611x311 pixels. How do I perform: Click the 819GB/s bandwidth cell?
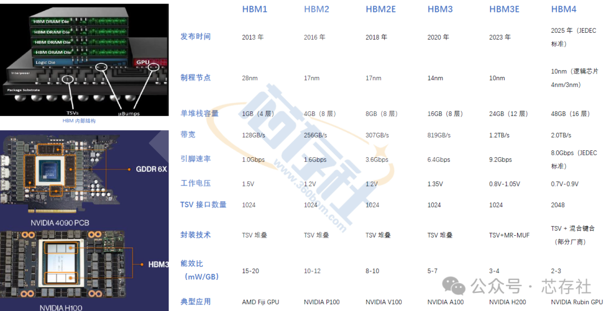(439, 135)
